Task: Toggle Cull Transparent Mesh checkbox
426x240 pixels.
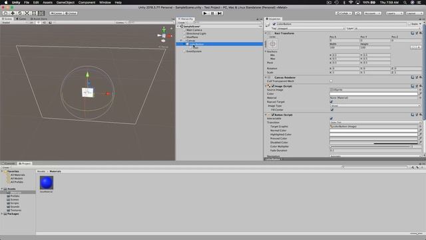Action: (x=331, y=81)
